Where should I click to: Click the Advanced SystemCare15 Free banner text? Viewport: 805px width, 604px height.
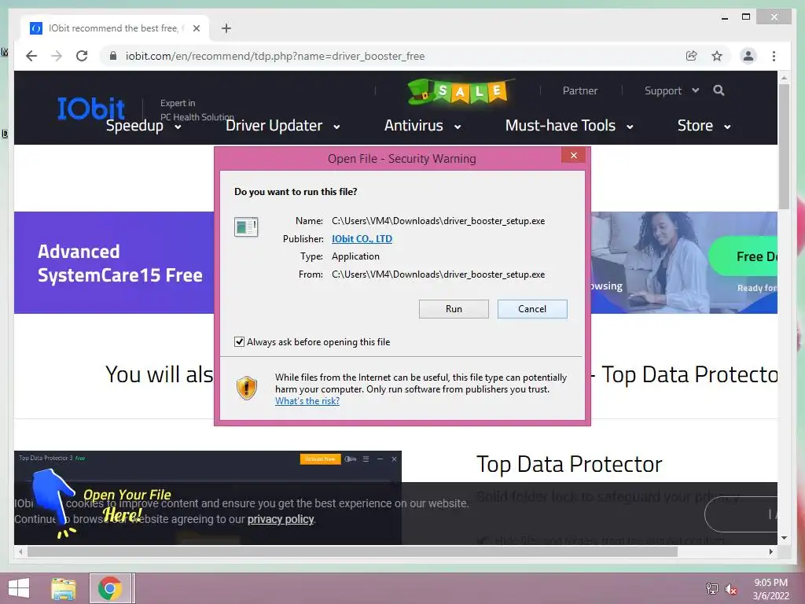point(120,263)
